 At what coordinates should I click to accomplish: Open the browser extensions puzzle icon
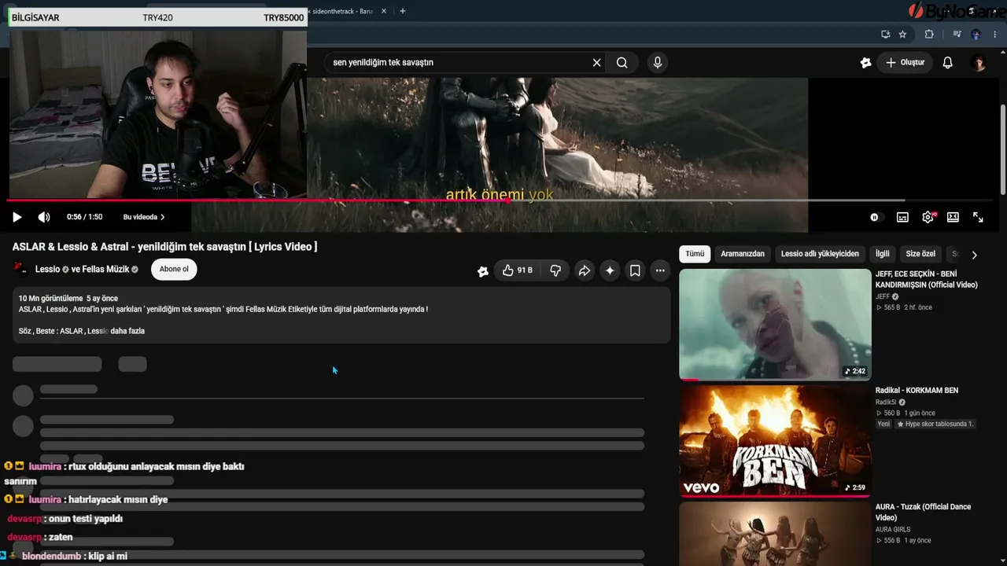[929, 35]
